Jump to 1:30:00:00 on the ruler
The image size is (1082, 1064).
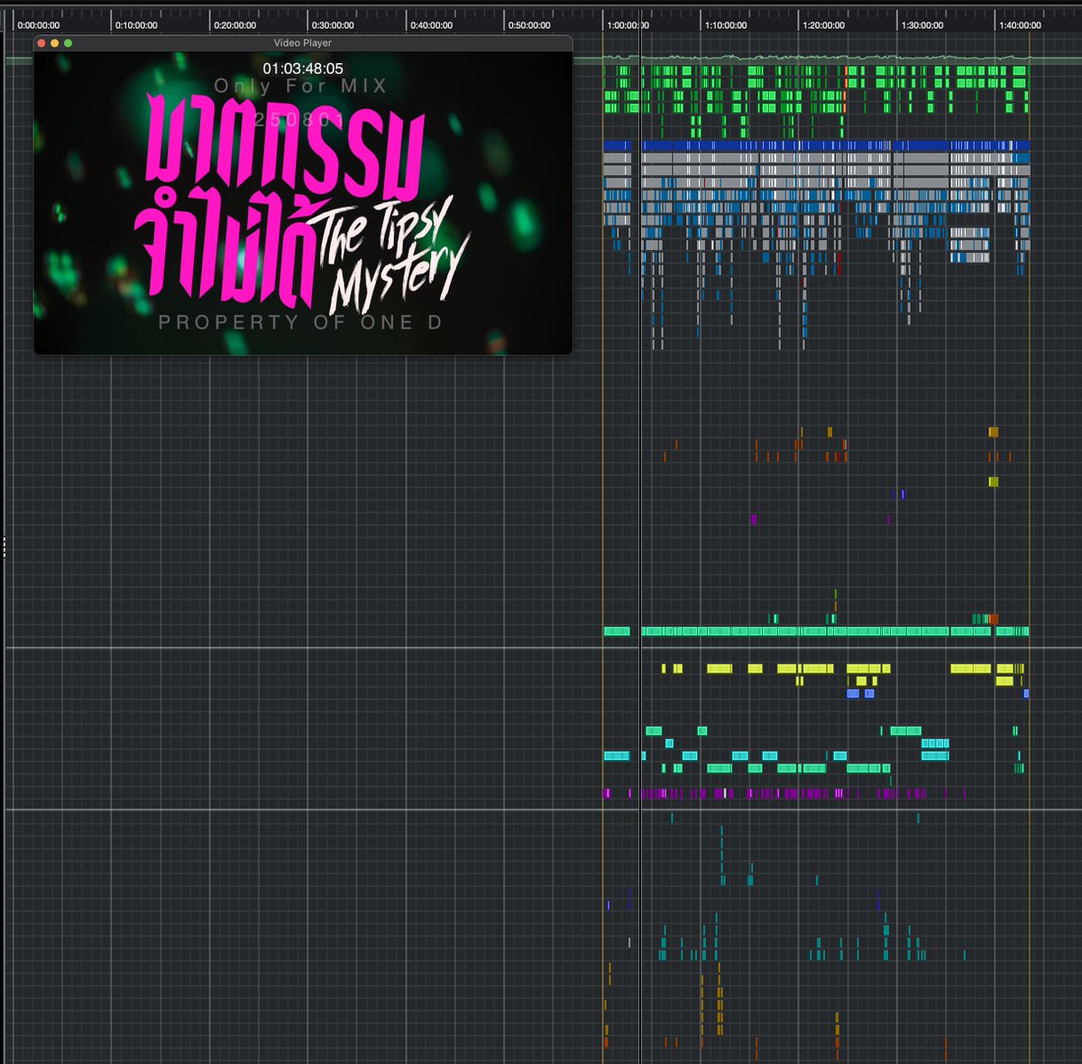click(x=922, y=25)
